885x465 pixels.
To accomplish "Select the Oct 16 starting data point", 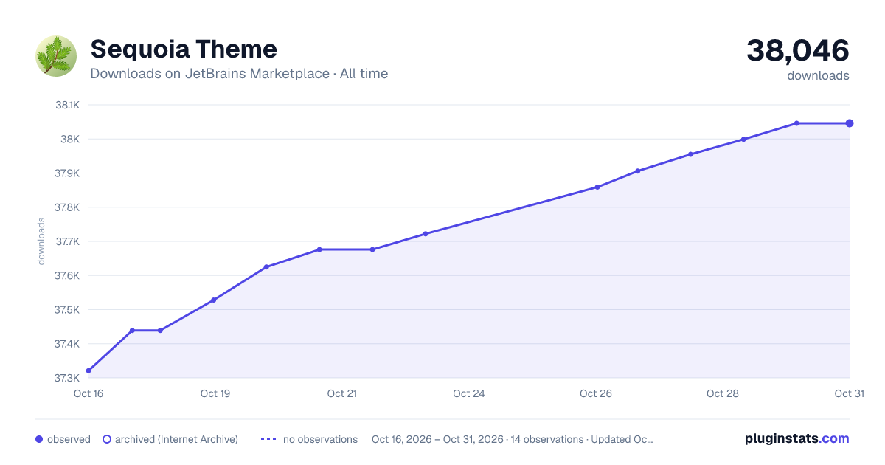I will [x=88, y=371].
